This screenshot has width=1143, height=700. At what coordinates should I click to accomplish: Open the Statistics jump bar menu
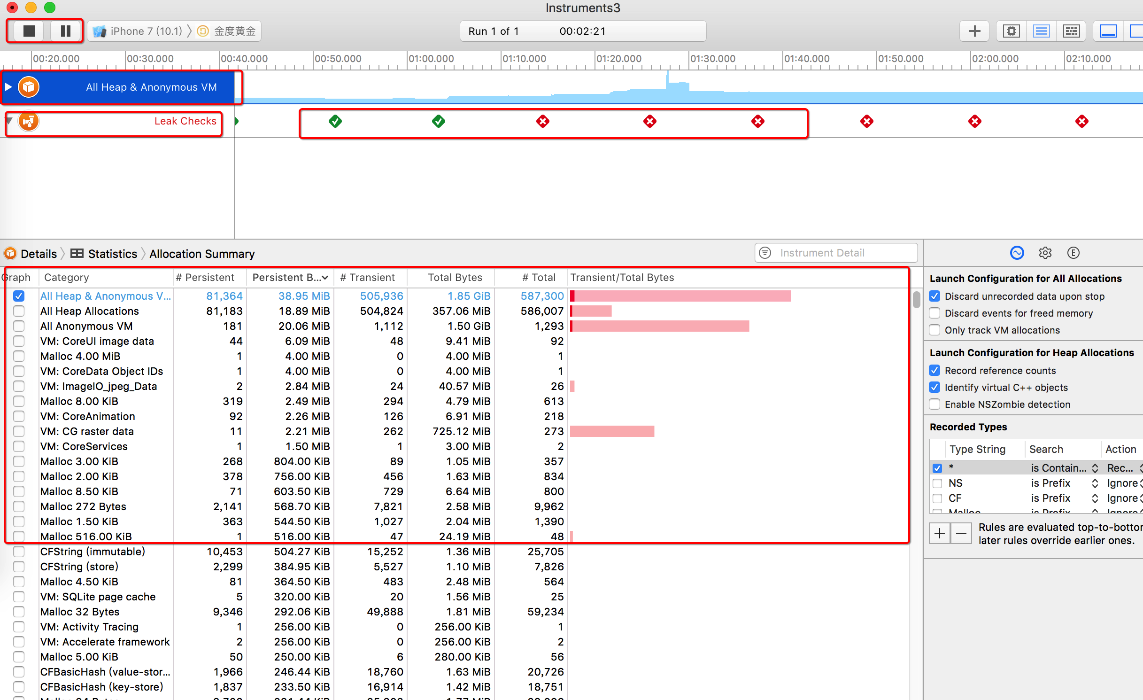(113, 254)
